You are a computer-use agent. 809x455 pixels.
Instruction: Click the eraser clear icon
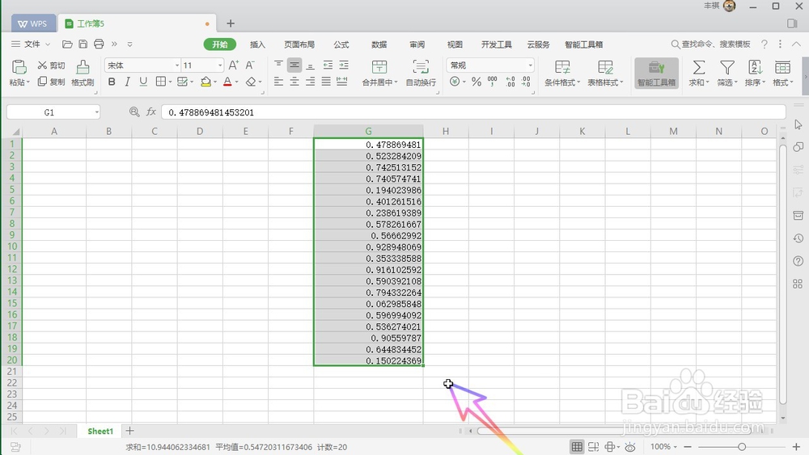pos(251,82)
